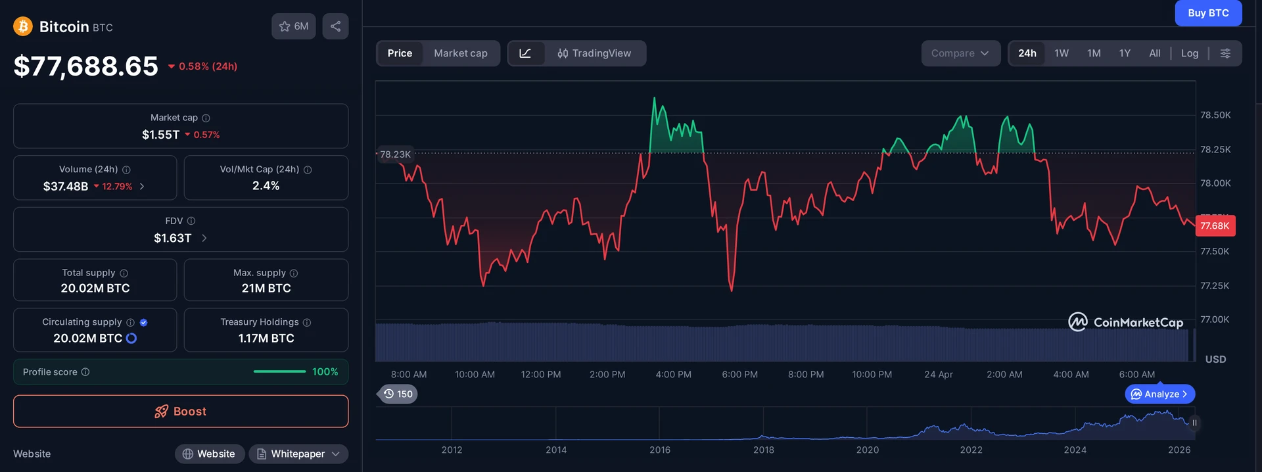Click the 2020 label on range navigator
Viewport: 1262px width, 472px height.
click(x=868, y=450)
